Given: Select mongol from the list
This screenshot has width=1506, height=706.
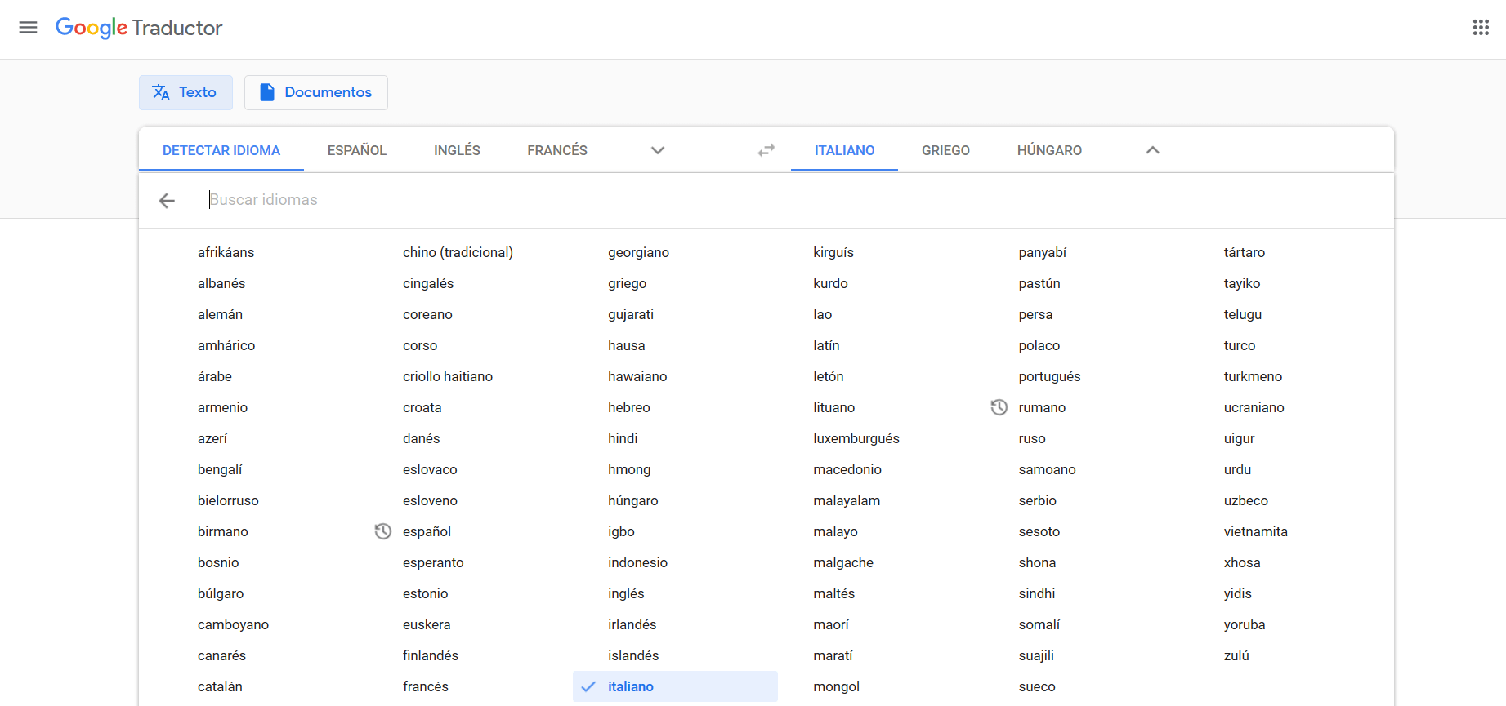Looking at the screenshot, I should tap(836, 686).
